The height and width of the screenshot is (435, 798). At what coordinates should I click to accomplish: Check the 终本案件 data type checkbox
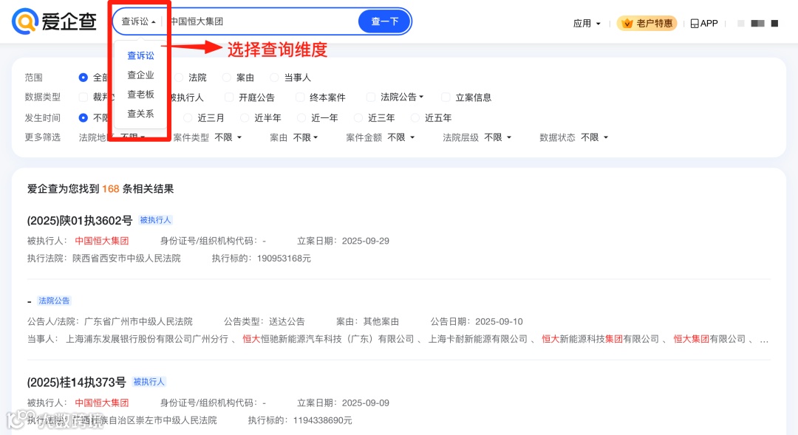coord(300,97)
